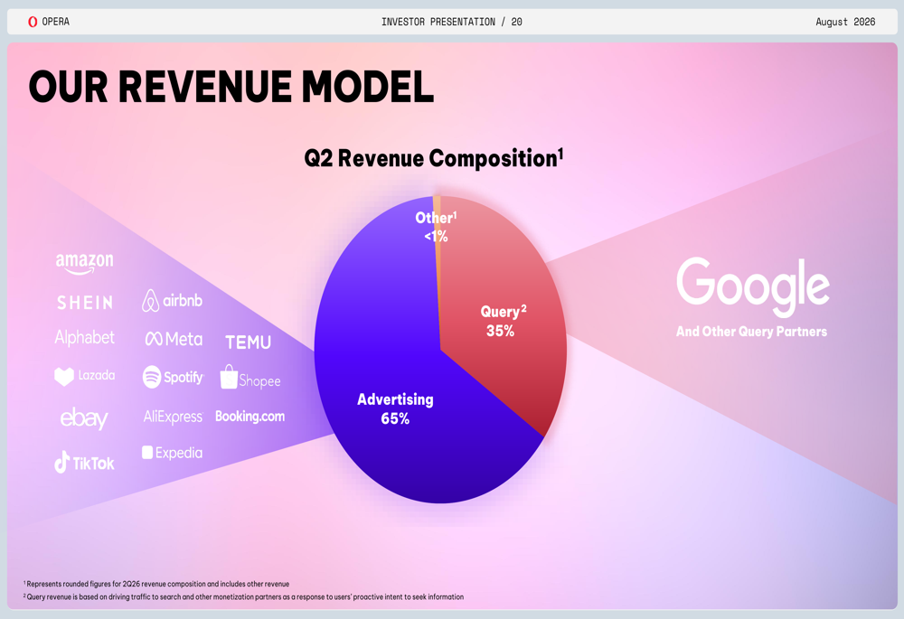The width and height of the screenshot is (904, 619).
Task: Select the Query 35% pie slice
Action: click(x=501, y=321)
